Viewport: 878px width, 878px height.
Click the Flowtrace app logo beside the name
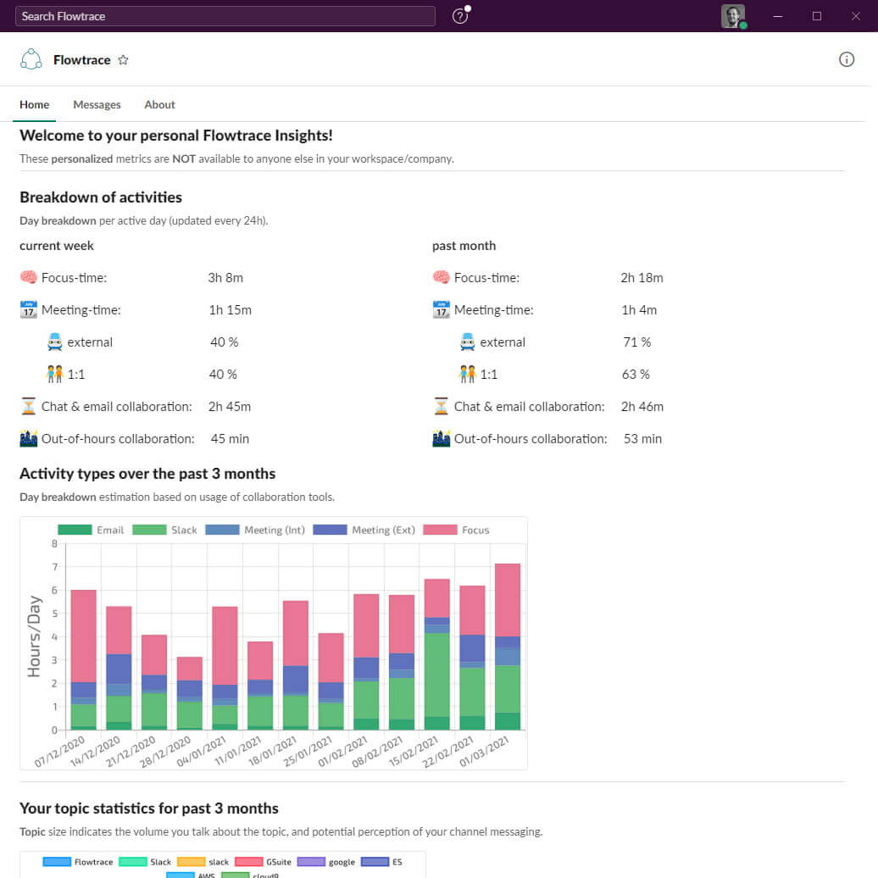point(31,59)
